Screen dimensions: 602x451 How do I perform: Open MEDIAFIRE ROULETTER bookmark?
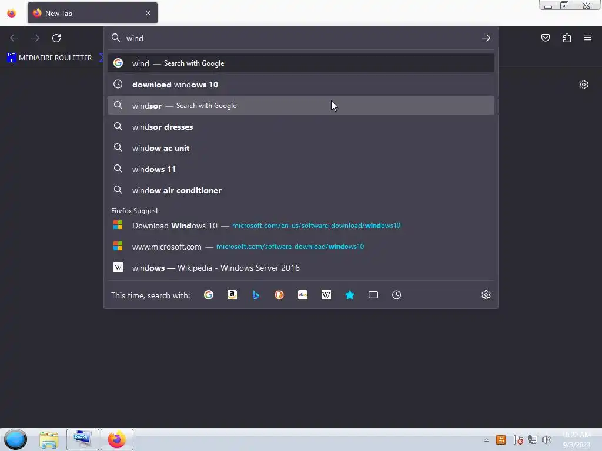tap(49, 58)
